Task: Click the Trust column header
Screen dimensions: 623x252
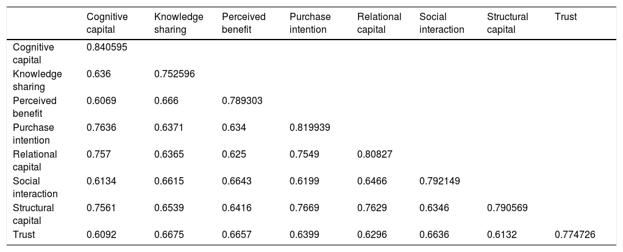Action: coord(566,17)
